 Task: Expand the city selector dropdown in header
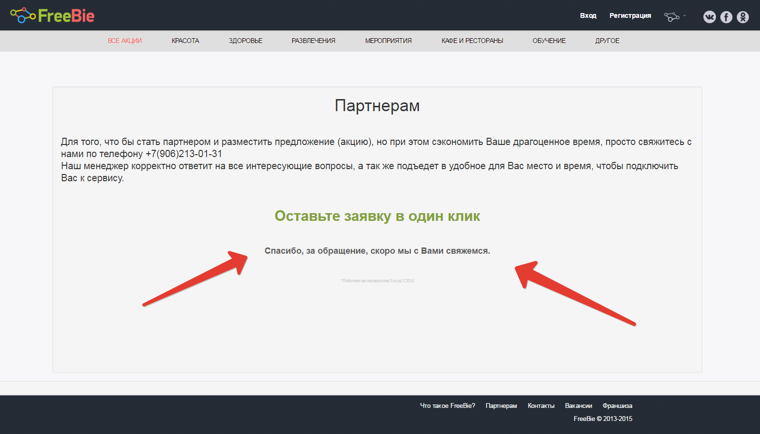pyautogui.click(x=675, y=16)
